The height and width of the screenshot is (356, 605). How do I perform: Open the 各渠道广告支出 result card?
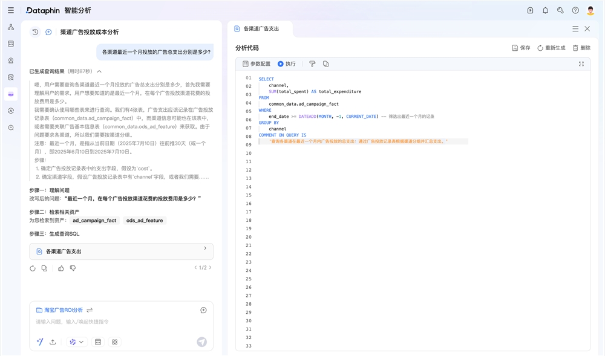tap(121, 251)
